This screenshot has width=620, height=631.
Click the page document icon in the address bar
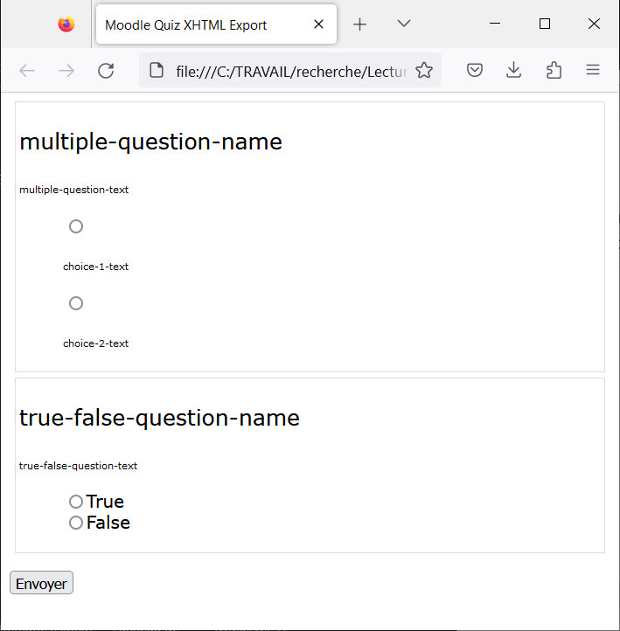[157, 71]
